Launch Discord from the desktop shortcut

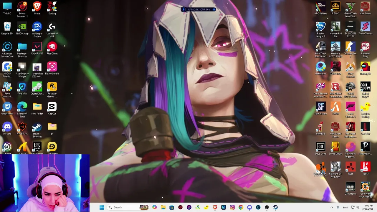7,129
